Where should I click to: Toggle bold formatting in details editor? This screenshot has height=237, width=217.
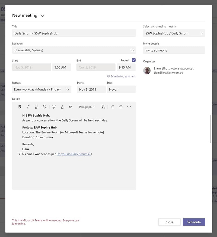(20, 107)
